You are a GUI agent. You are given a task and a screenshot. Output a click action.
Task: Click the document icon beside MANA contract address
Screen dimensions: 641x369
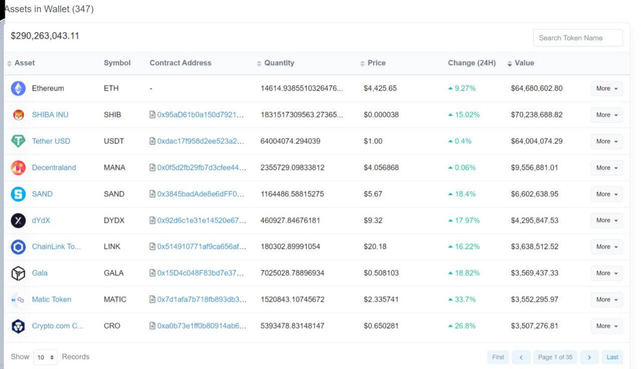click(152, 168)
